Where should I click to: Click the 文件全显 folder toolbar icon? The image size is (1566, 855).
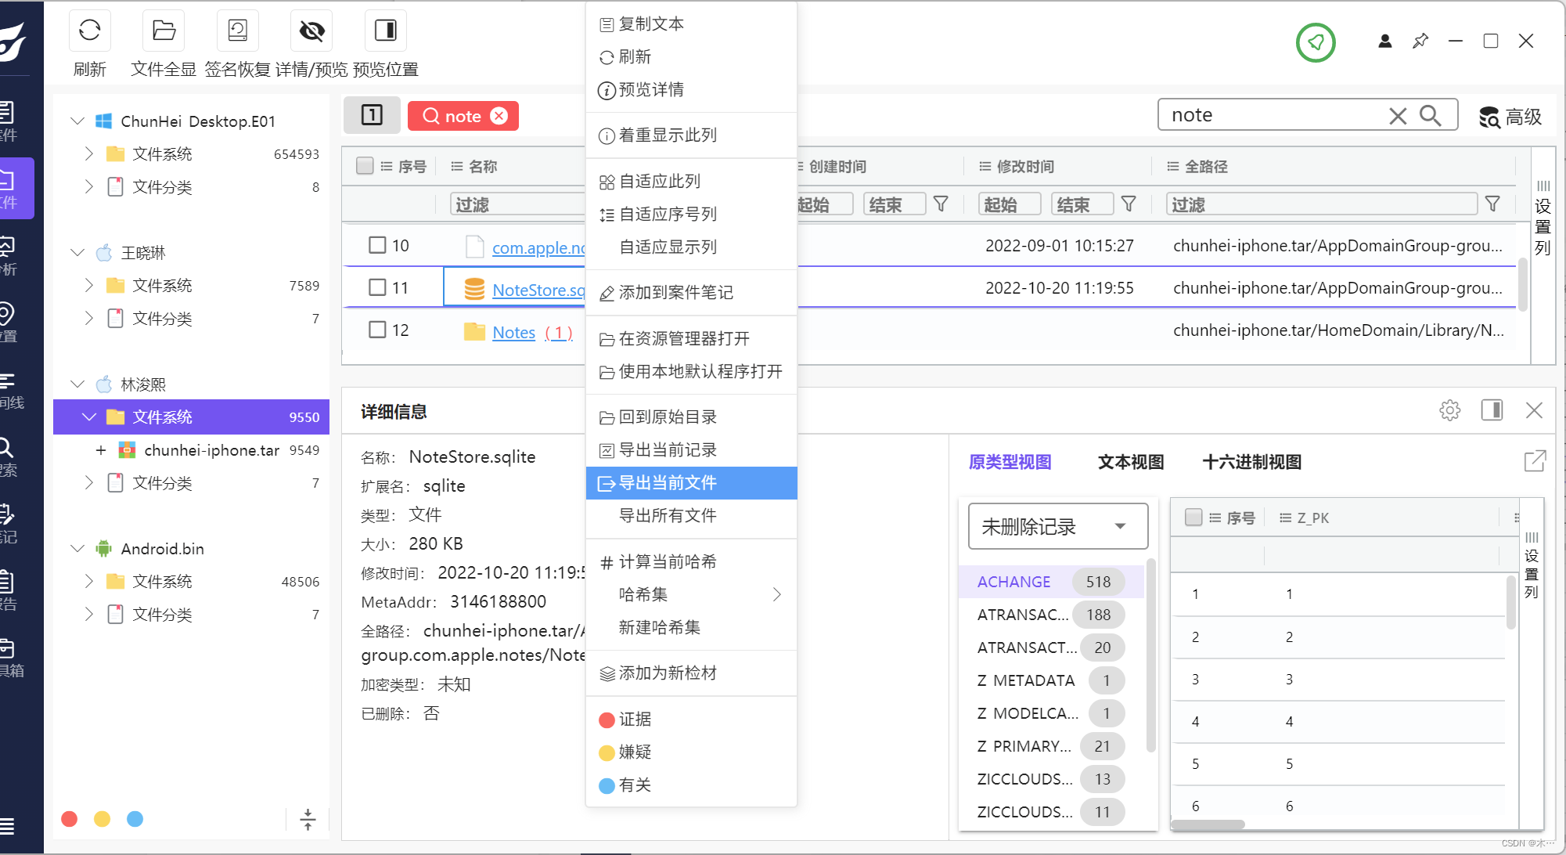(x=164, y=31)
